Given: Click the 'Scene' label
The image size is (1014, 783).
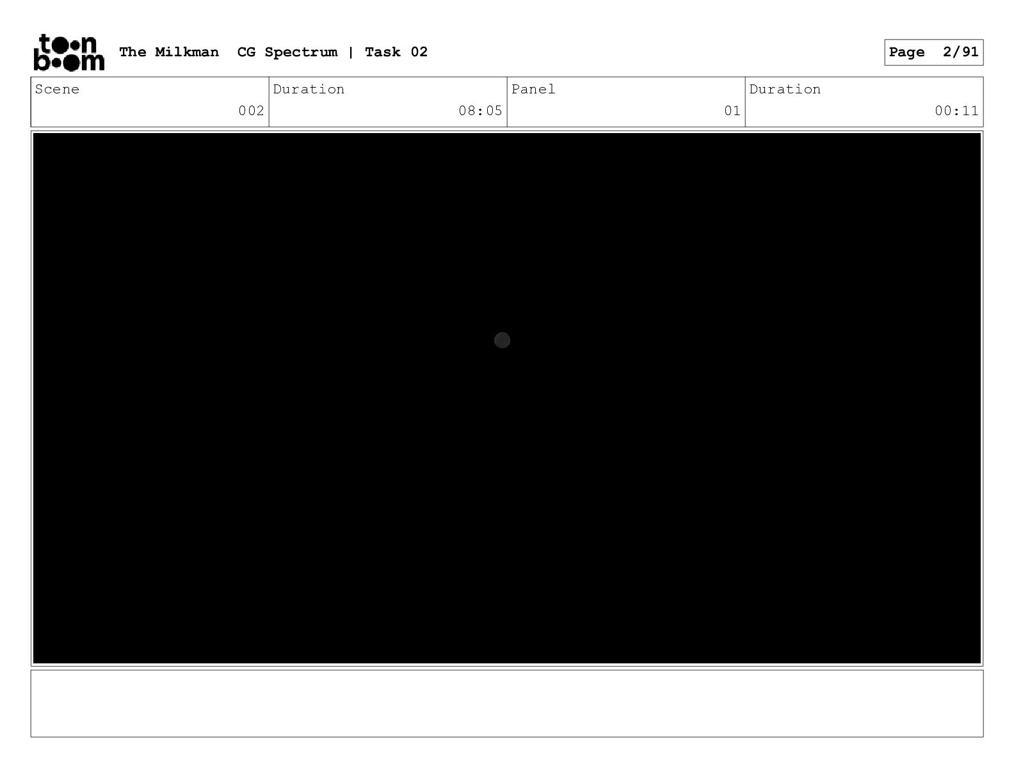Looking at the screenshot, I should (x=57, y=89).
